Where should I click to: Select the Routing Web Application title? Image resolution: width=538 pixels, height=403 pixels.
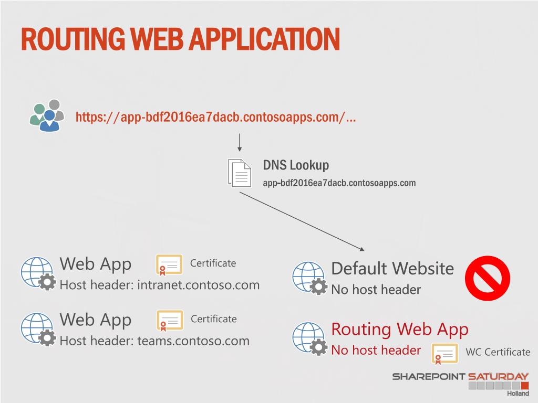[181, 39]
